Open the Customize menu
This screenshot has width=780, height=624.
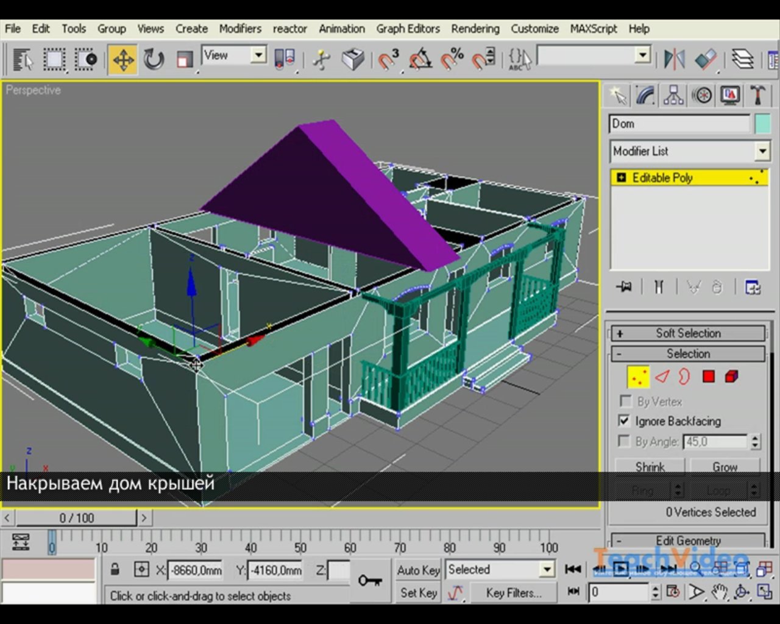(534, 29)
